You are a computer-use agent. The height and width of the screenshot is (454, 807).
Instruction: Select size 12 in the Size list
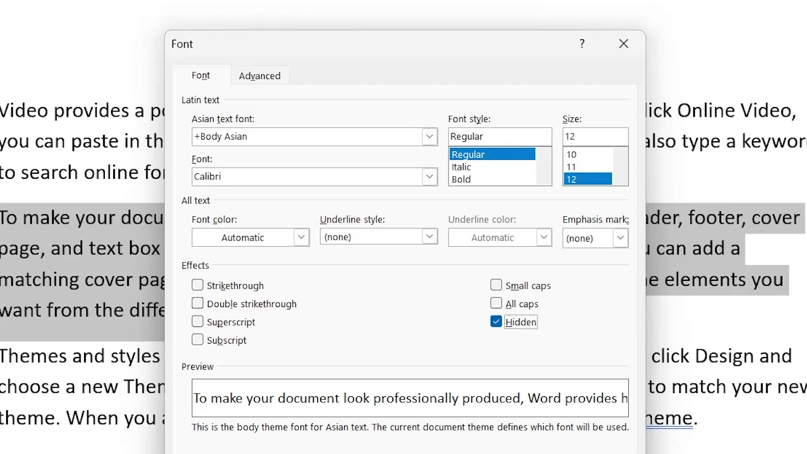pos(588,179)
